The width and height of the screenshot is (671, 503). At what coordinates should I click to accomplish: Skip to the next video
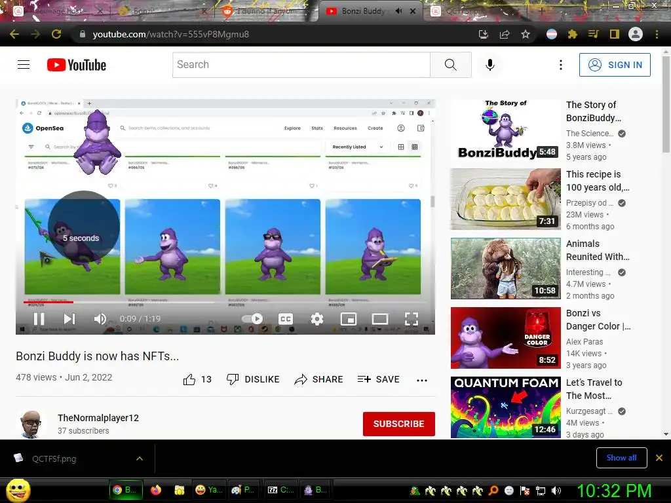69,319
